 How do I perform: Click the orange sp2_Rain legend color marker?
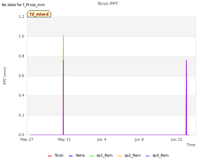coord(120,156)
